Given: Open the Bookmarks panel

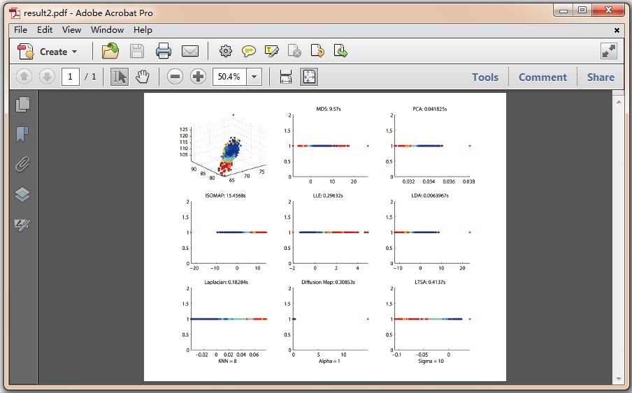Looking at the screenshot, I should click(x=23, y=134).
